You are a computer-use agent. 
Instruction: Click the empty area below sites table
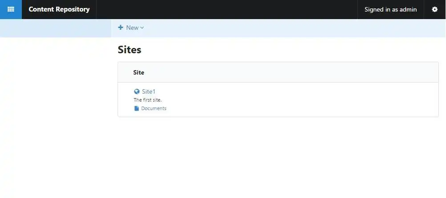(x=276, y=155)
